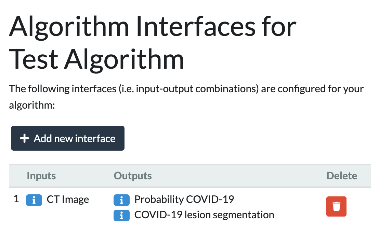Screen dimensions: 379x235
Task: Click the plus icon in Add new interface
Action: pos(24,138)
